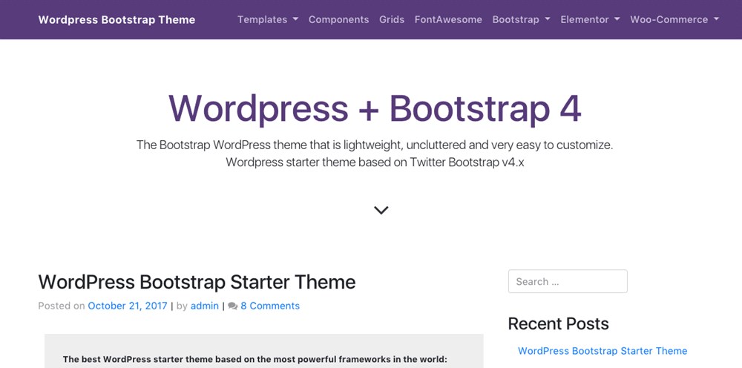This screenshot has width=742, height=368.
Task: Click the Recent Posts widget heading
Action: point(559,323)
